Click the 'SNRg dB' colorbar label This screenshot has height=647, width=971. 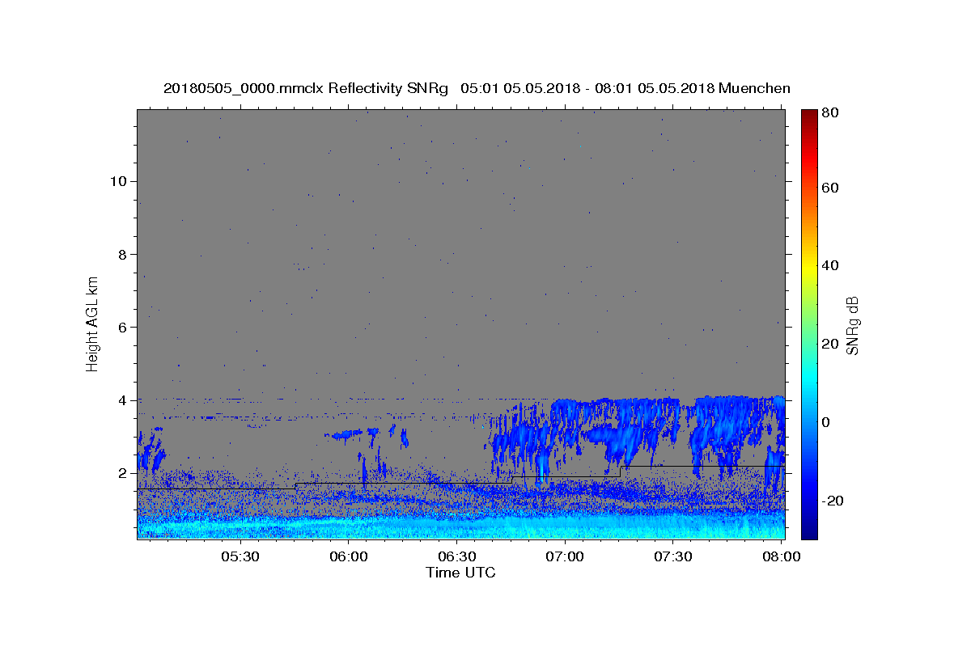[x=852, y=325]
